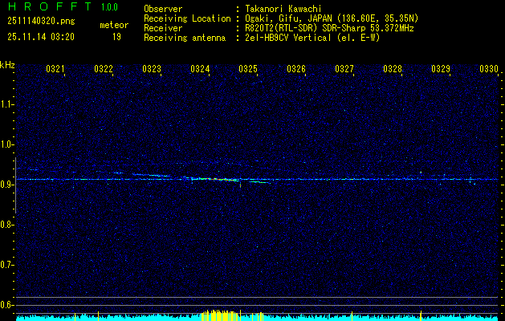
Task: Click the meteor count value 19
Action: coord(116,36)
